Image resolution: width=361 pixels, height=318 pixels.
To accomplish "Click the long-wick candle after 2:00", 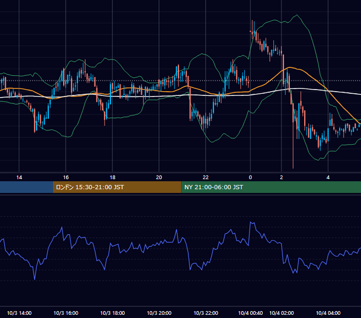I will pyautogui.click(x=293, y=136).
